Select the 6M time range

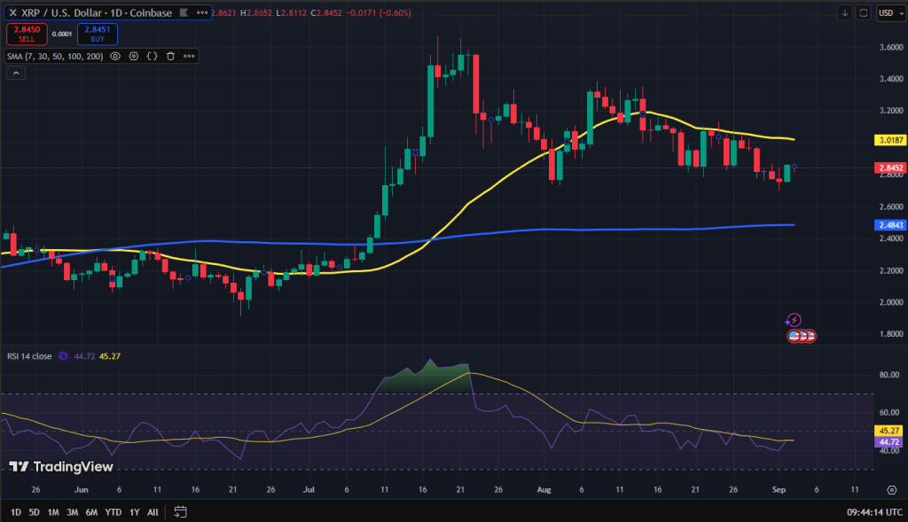click(91, 512)
